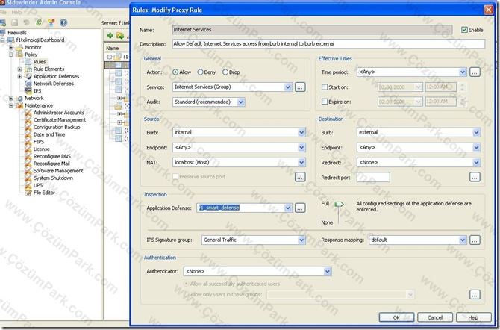The height and width of the screenshot is (330, 500).
Task: Select the Allow action radio button
Action: (x=175, y=72)
